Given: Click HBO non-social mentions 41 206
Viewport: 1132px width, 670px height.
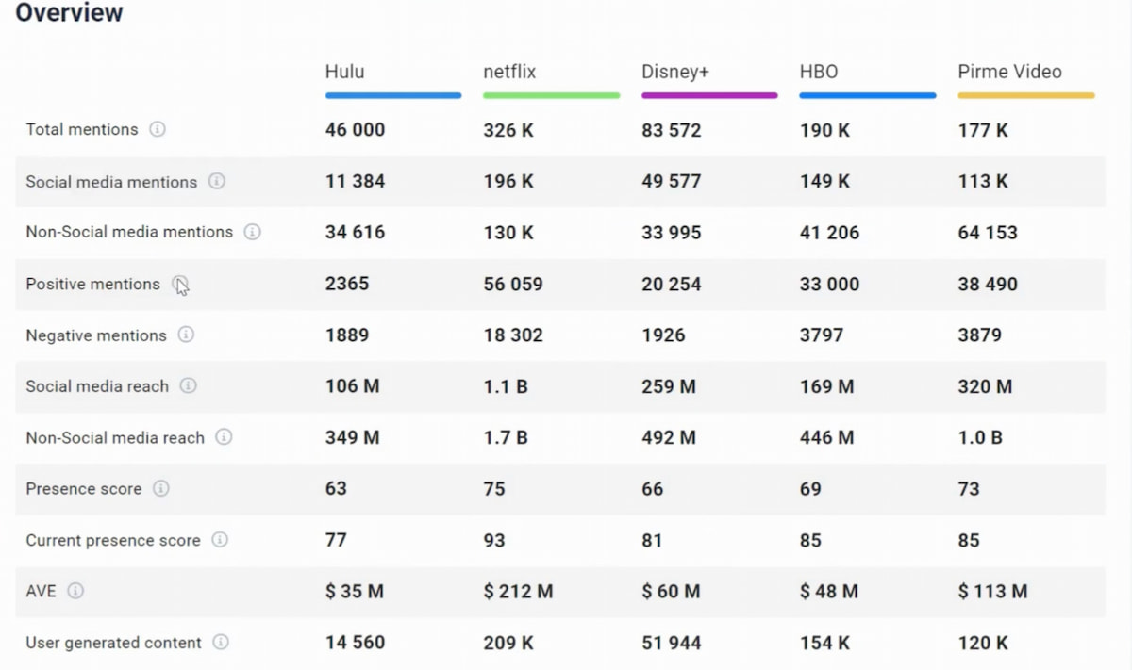Looking at the screenshot, I should [830, 233].
